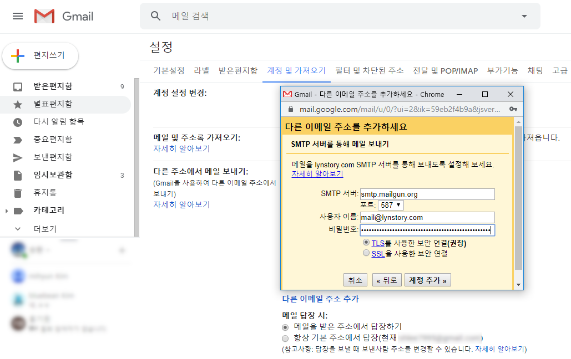571x359 pixels.
Task: Switch to 라벨 settings tab
Action: point(201,70)
